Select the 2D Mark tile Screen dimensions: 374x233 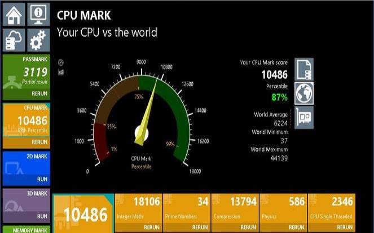click(x=27, y=168)
